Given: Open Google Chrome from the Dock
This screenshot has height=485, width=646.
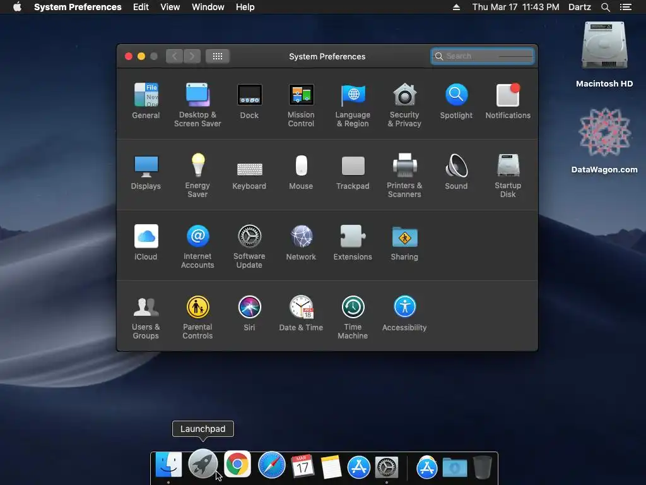Looking at the screenshot, I should pyautogui.click(x=237, y=464).
